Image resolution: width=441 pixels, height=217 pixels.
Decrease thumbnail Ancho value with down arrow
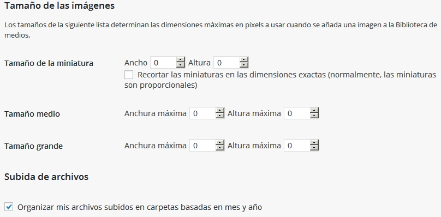[180, 65]
